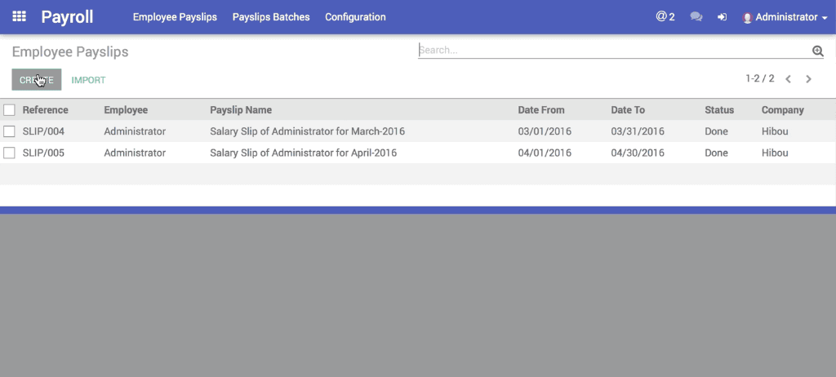Toggle the select-all header checkbox
The image size is (836, 377).
click(x=9, y=110)
